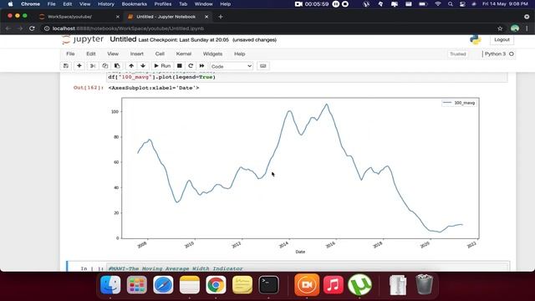The height and width of the screenshot is (301, 535).
Task: Open the command palette from the keyboard icon
Action: coord(262,66)
